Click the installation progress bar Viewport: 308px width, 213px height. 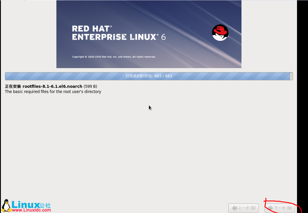click(149, 76)
